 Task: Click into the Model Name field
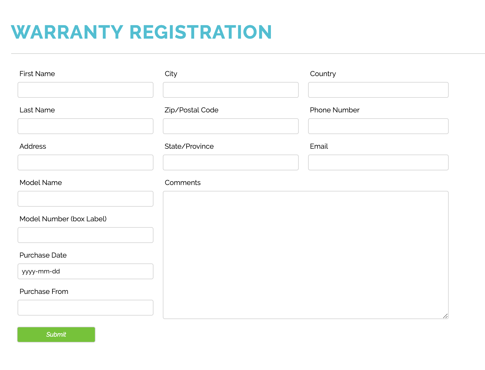pos(85,199)
